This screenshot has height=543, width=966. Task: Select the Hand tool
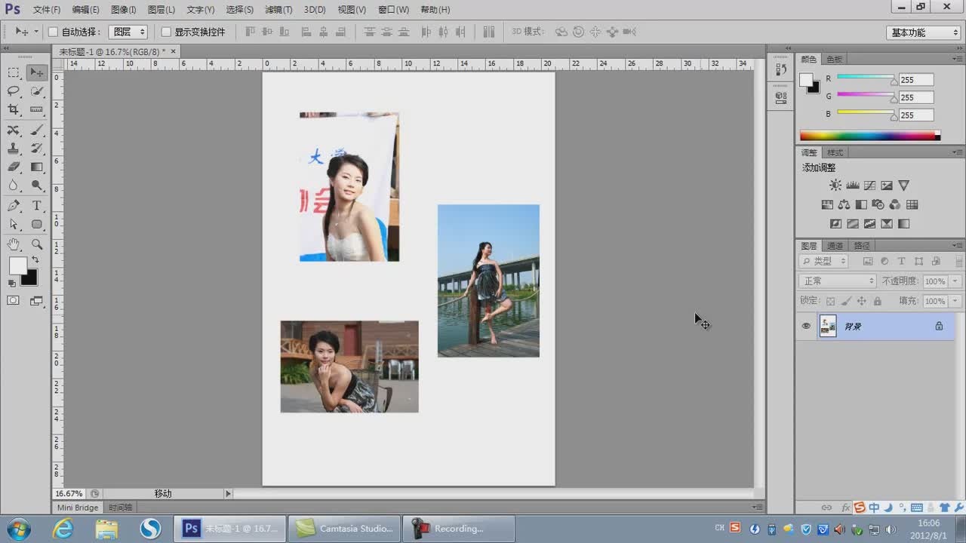[14, 244]
